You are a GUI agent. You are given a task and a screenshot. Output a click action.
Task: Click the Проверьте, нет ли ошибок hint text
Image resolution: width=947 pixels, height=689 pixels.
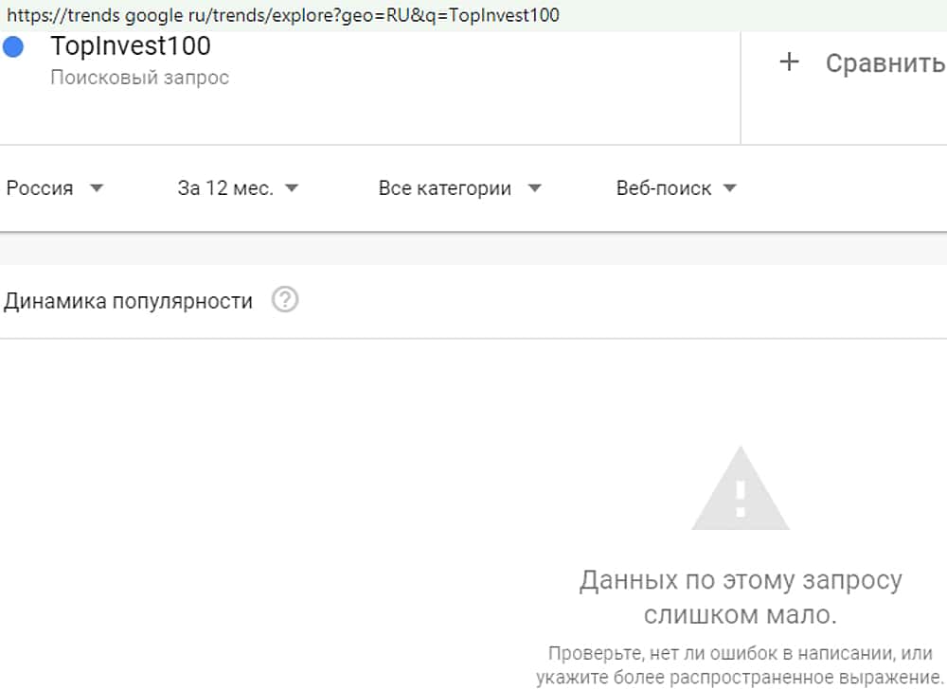coord(741,665)
